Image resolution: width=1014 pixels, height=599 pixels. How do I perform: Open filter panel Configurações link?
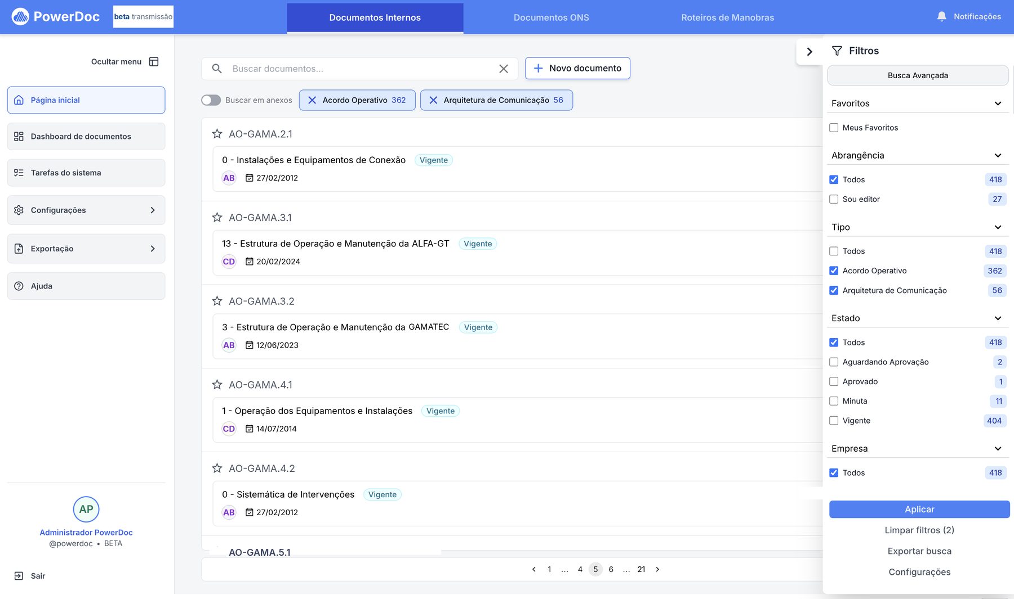919,572
